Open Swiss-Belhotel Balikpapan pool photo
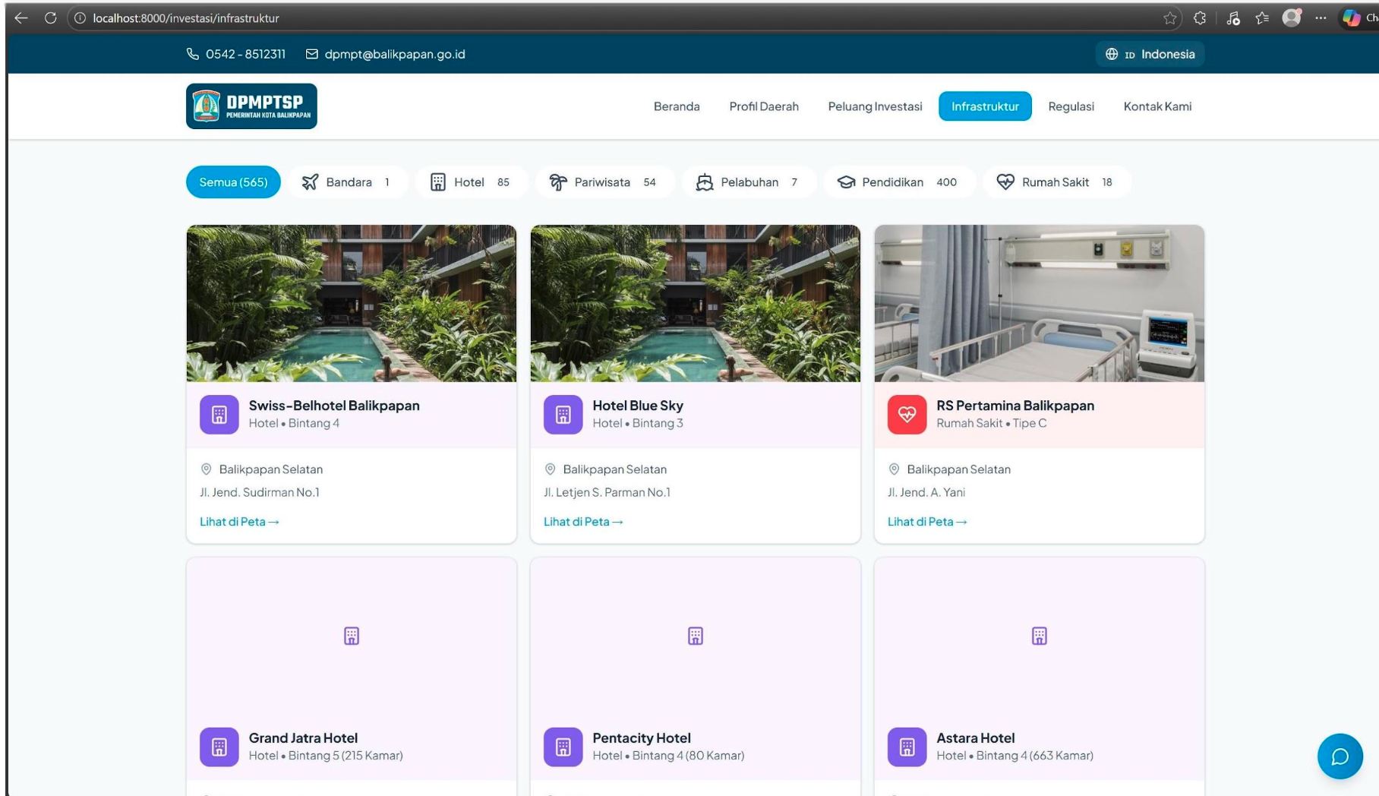 click(352, 303)
